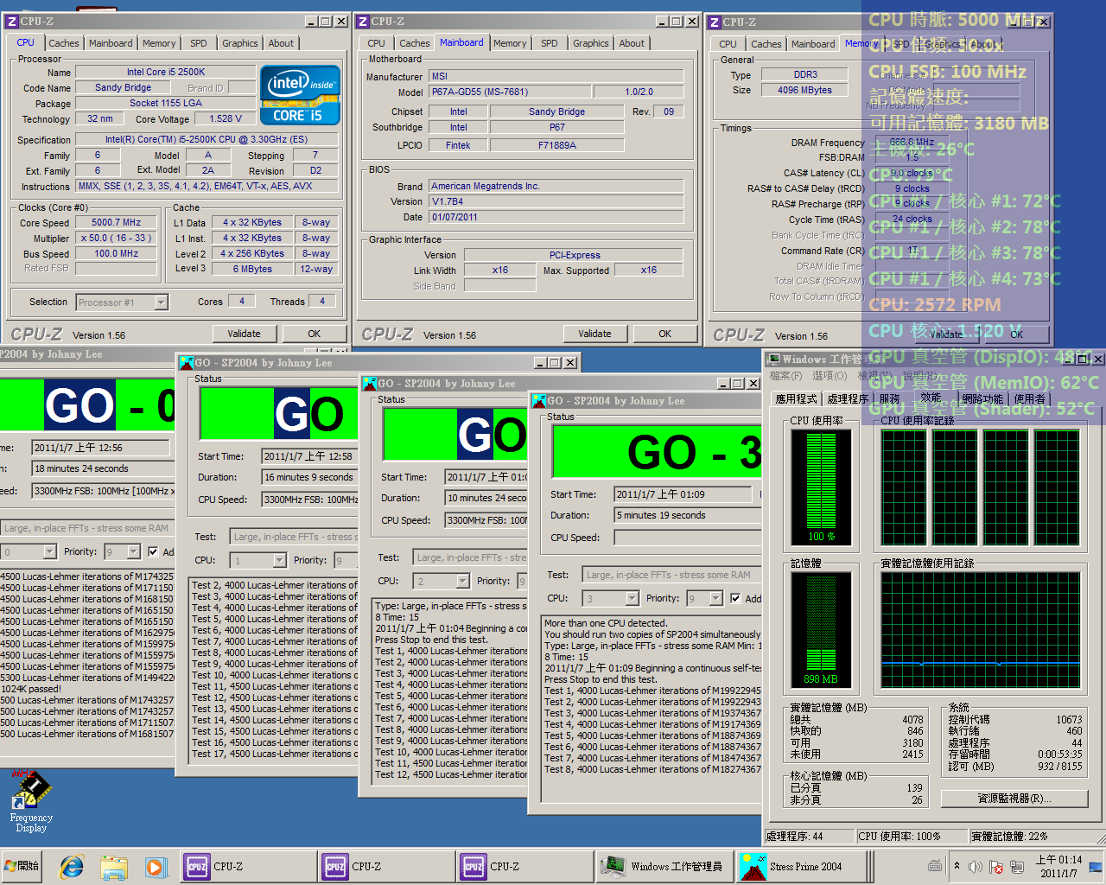Open Action Center flag tray icon
This screenshot has width=1106, height=885.
995,866
